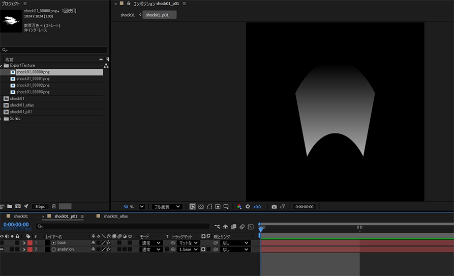Select shock01_00003.png in project list

[33, 92]
